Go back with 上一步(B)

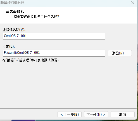pyautogui.click(x=70, y=114)
